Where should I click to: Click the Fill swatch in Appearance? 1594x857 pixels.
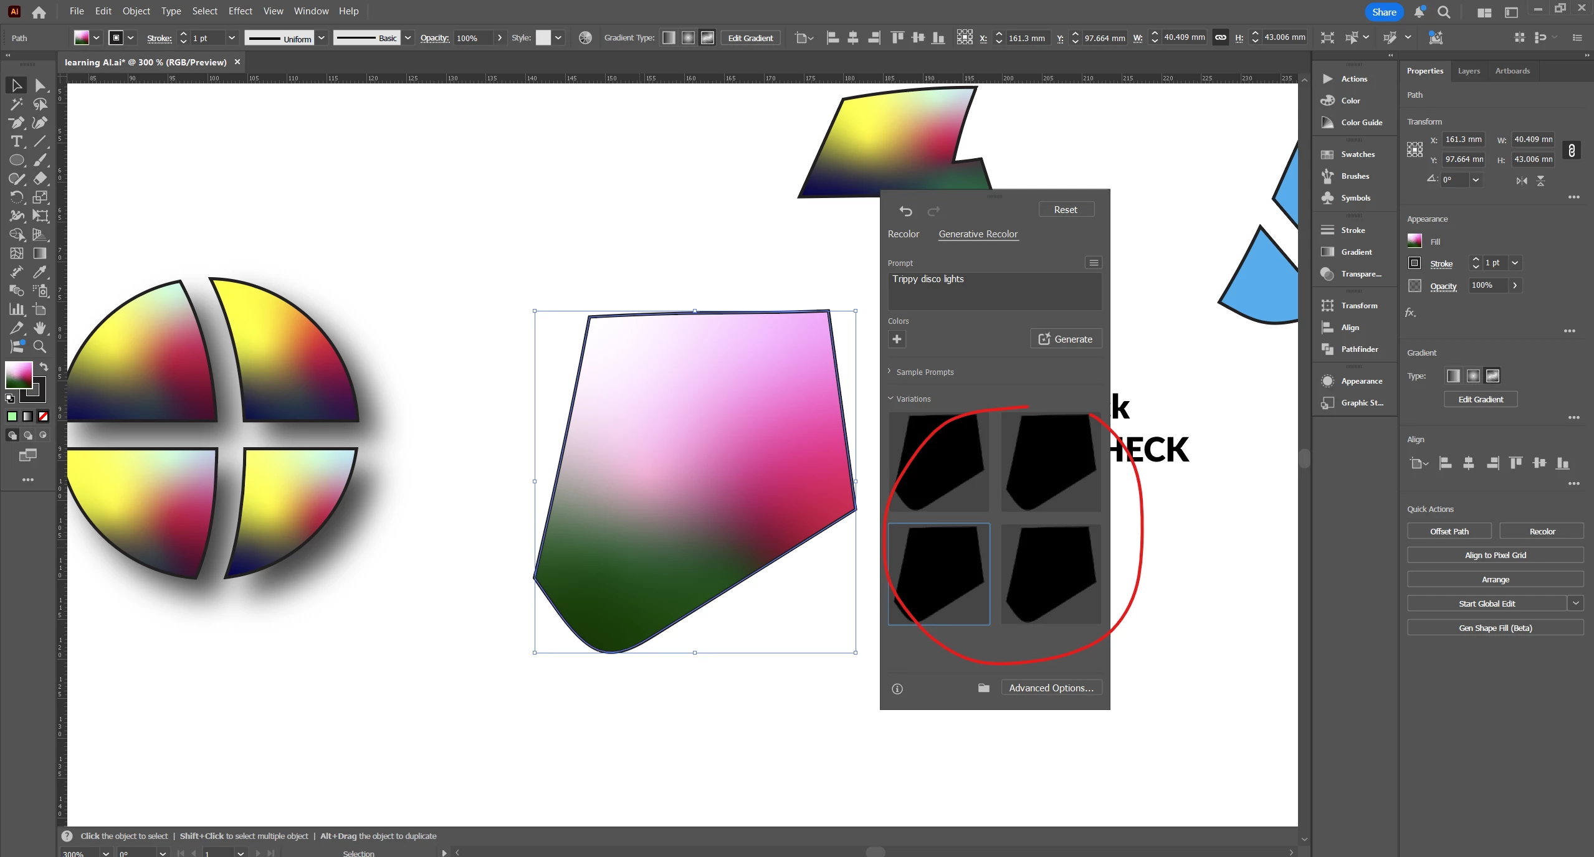pos(1415,241)
